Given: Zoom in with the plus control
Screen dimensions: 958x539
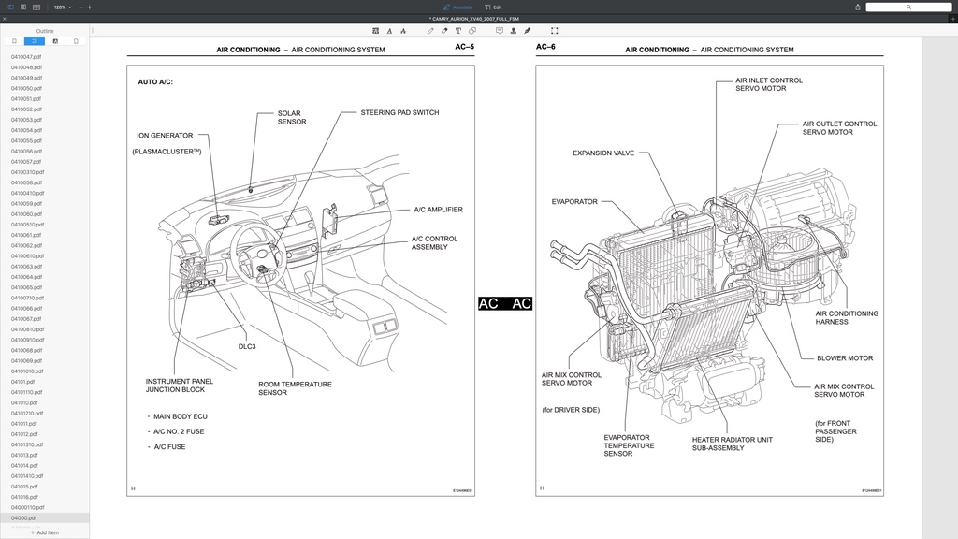Looking at the screenshot, I should [90, 7].
